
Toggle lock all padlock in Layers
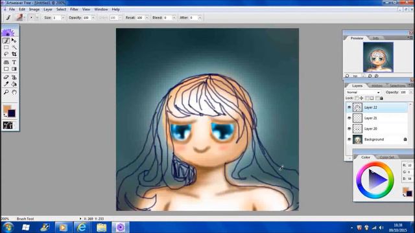381,98
